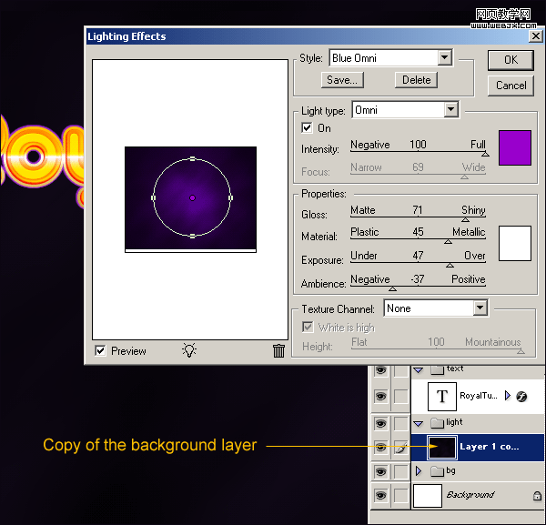Image resolution: width=546 pixels, height=525 pixels.
Task: Toggle the light On checkbox
Action: [x=307, y=127]
